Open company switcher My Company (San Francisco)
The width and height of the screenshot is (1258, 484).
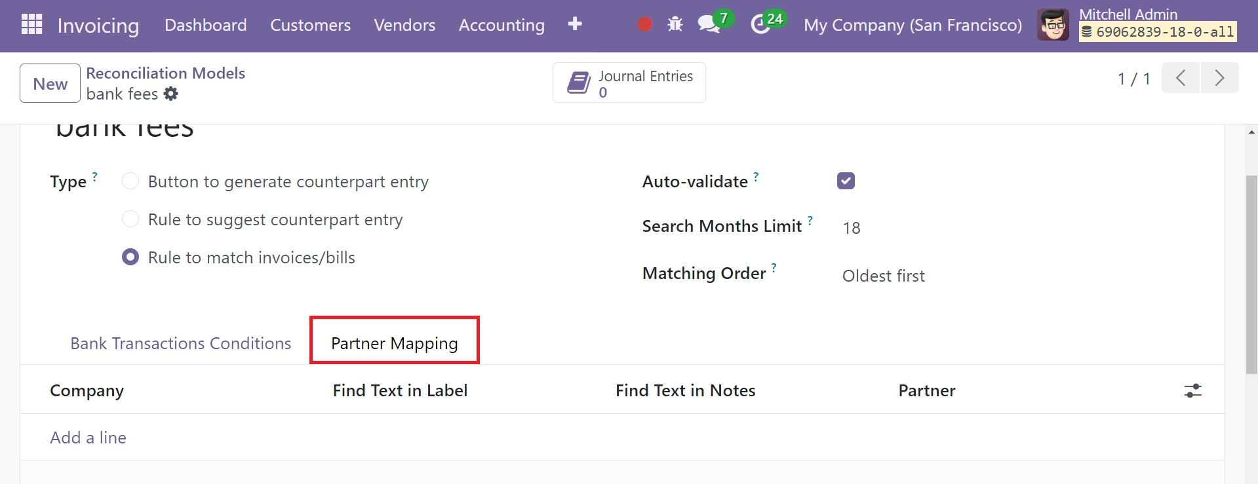pyautogui.click(x=913, y=25)
